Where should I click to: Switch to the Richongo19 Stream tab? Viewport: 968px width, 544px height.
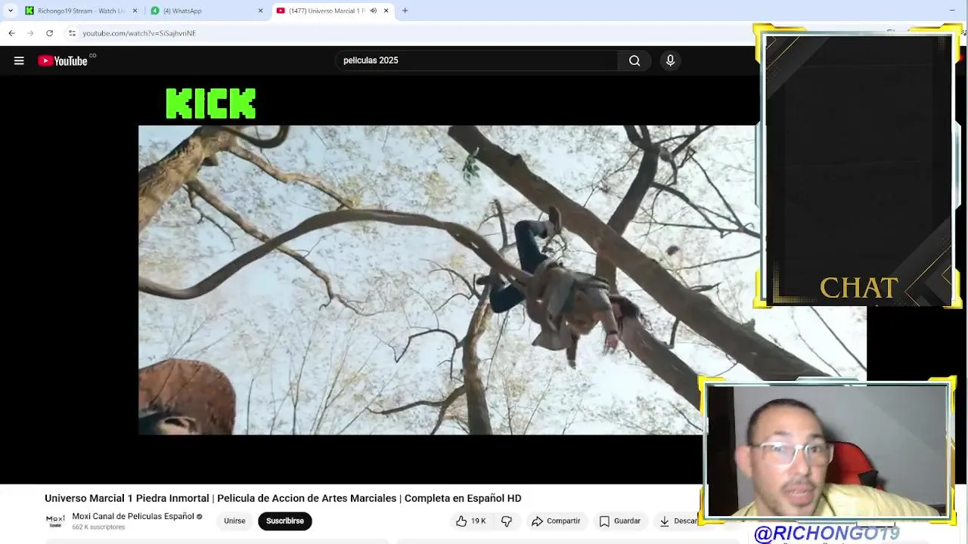tap(81, 11)
